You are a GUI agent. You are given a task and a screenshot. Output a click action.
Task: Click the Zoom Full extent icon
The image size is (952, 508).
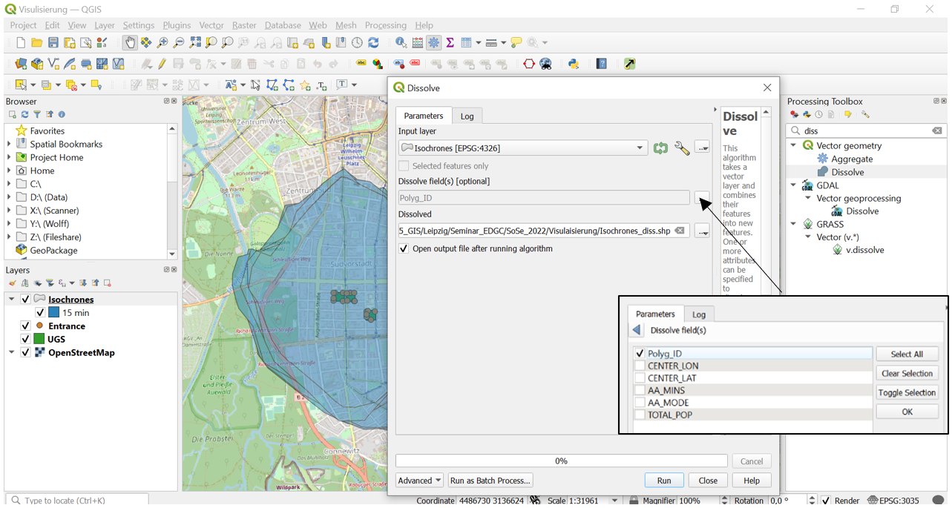[195, 43]
